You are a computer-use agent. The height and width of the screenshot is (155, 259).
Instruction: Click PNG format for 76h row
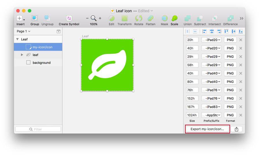tap(230, 90)
